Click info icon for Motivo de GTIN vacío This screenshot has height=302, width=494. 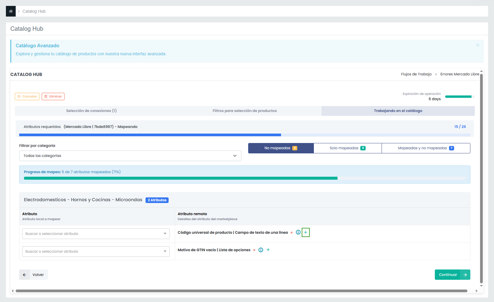pyautogui.click(x=261, y=250)
